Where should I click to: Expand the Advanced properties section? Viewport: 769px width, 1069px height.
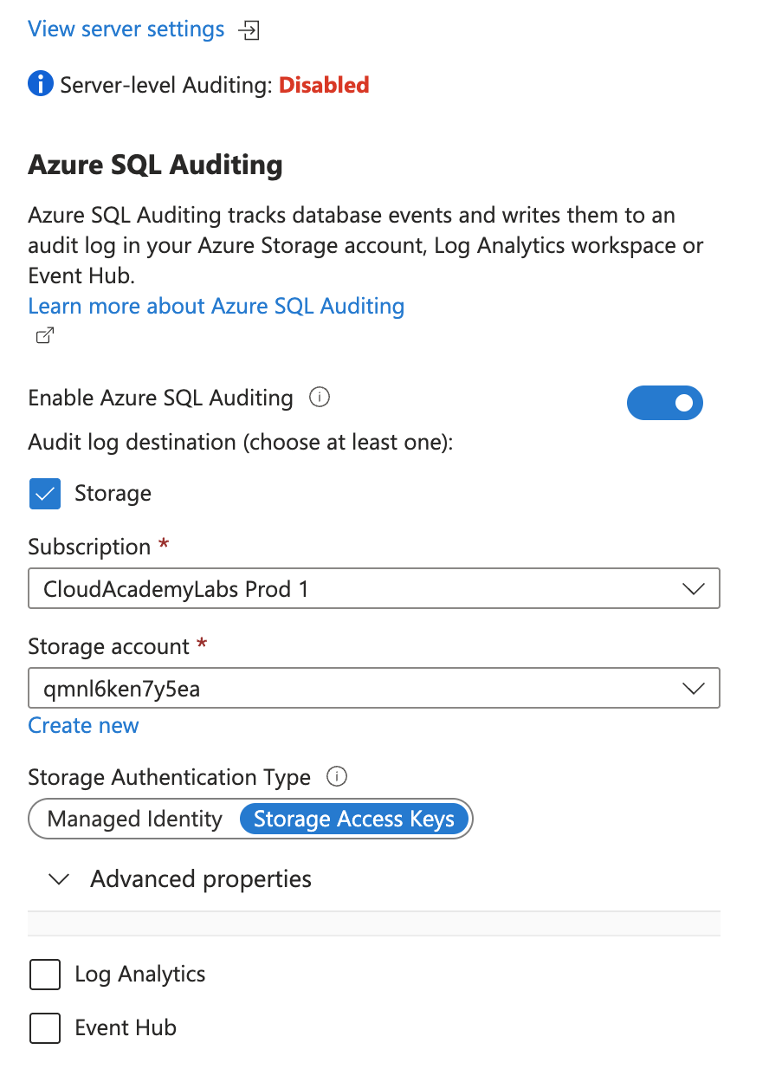180,879
